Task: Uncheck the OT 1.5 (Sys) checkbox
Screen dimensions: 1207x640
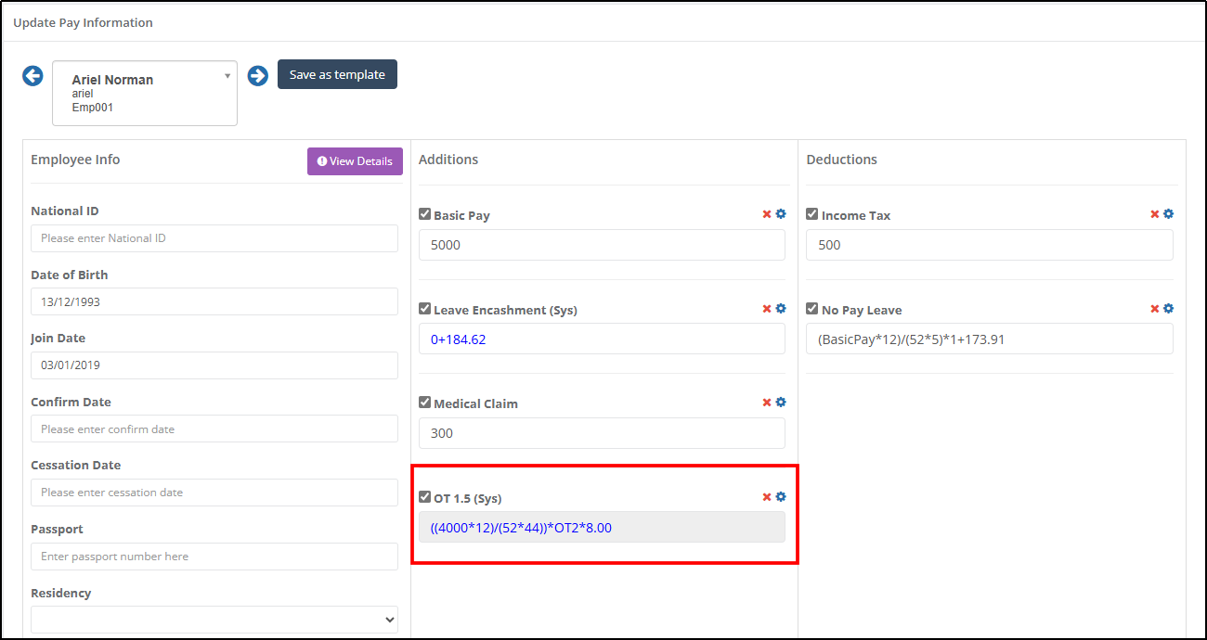Action: tap(425, 497)
